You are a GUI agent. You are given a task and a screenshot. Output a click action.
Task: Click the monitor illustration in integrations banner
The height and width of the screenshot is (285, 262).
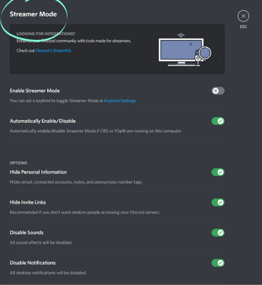click(x=181, y=50)
